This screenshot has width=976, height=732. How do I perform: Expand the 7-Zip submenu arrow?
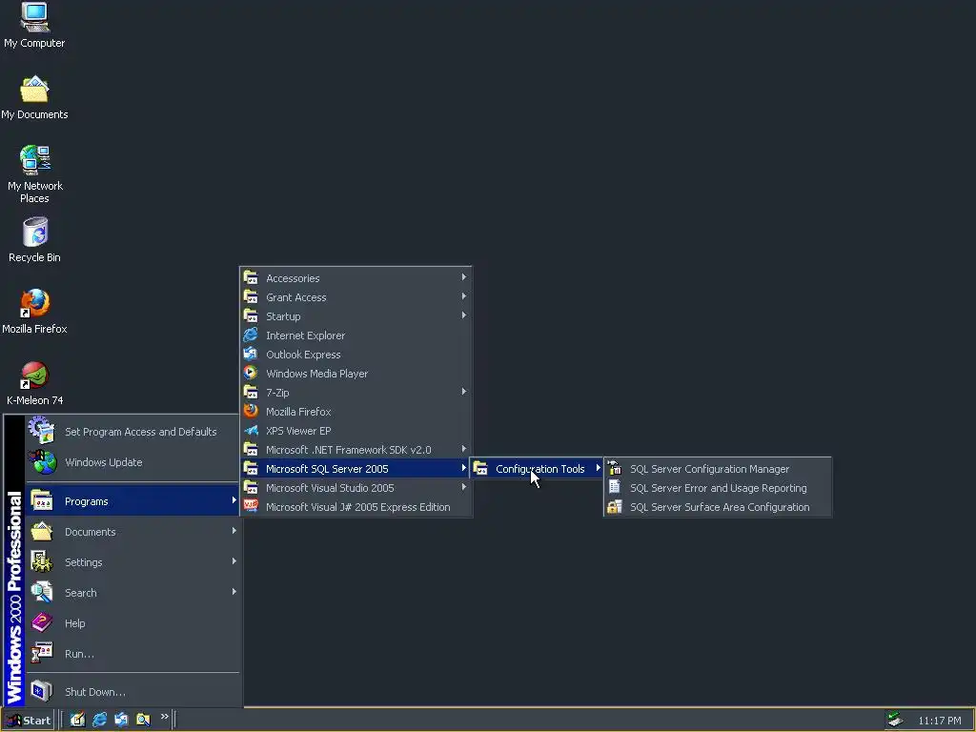(464, 392)
